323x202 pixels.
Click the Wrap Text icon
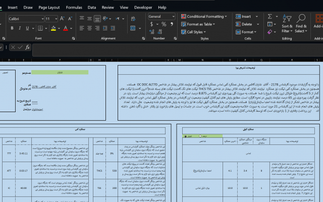click(x=133, y=19)
